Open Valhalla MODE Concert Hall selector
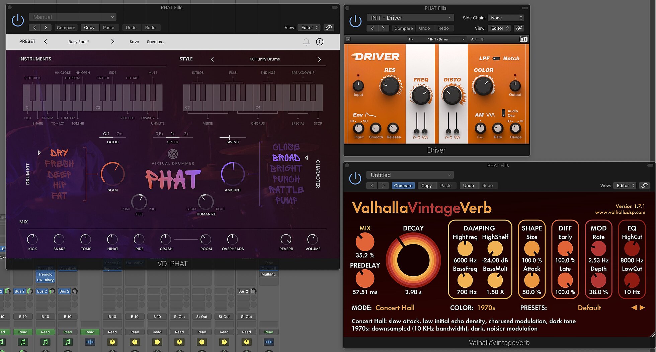656x352 pixels. pyautogui.click(x=395, y=307)
